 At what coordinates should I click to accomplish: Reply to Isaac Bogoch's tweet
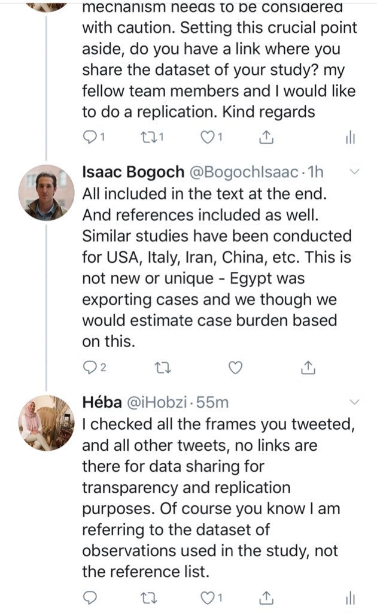point(90,368)
